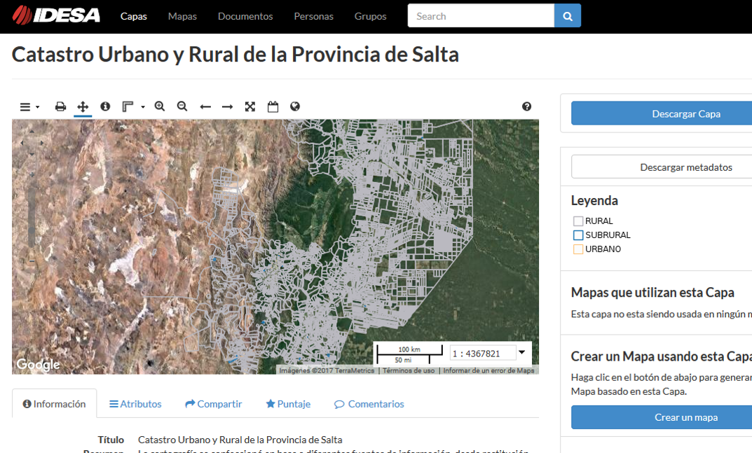Click the globe toolbar icon

click(295, 106)
